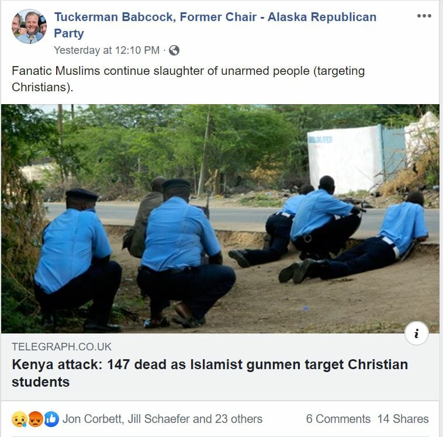Open the Kenya attack article headline
This screenshot has width=443, height=437.
pos(210,373)
